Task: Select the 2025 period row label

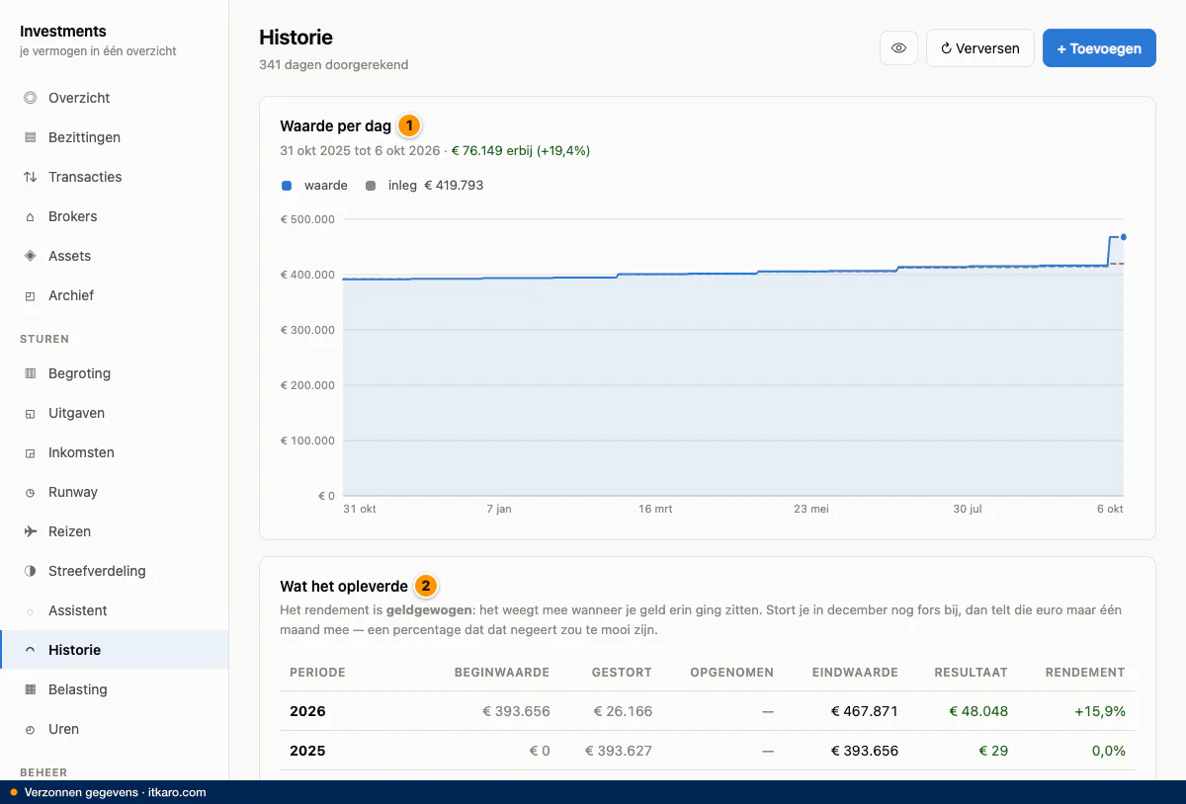Action: 307,751
